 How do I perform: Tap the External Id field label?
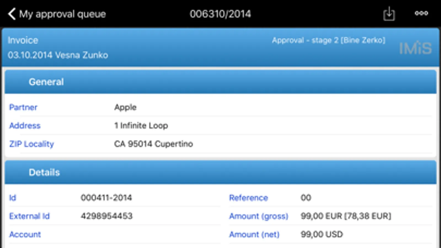pos(29,216)
